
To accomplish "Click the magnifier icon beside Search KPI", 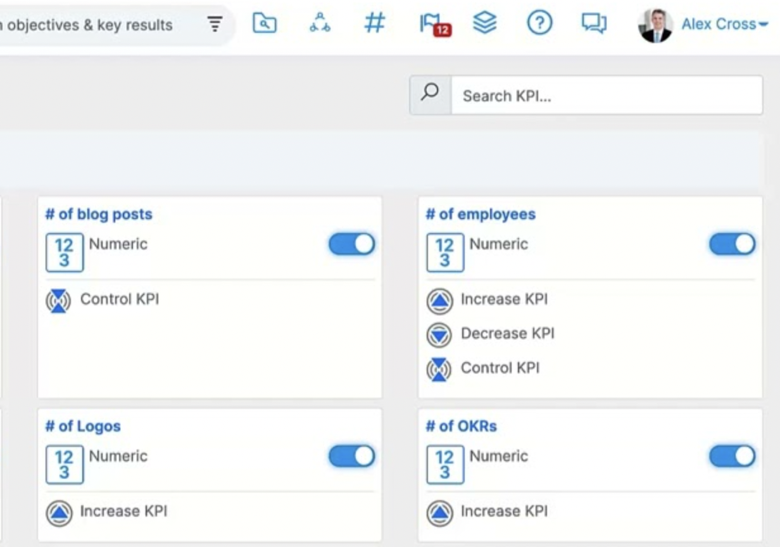I will pyautogui.click(x=431, y=95).
